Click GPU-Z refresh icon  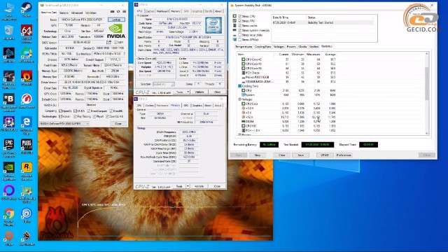118,12
